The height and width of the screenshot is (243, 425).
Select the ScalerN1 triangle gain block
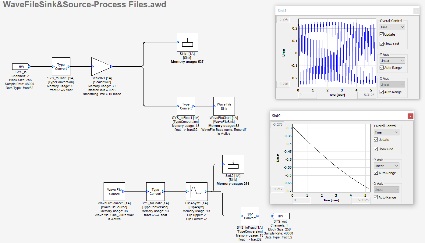coord(101,66)
